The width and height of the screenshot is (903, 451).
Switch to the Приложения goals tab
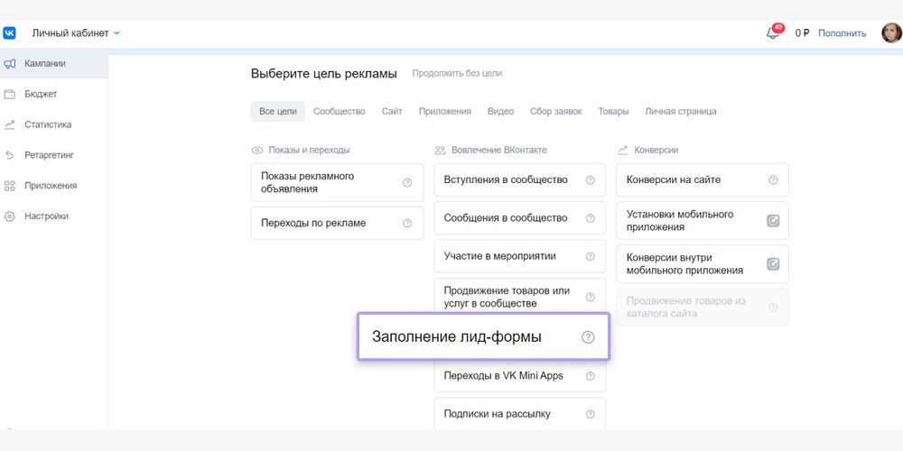coord(445,111)
